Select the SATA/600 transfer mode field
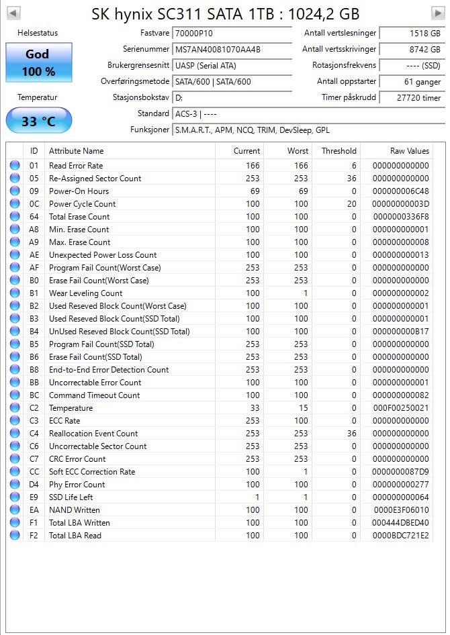This screenshot has width=450, height=635. click(x=232, y=82)
